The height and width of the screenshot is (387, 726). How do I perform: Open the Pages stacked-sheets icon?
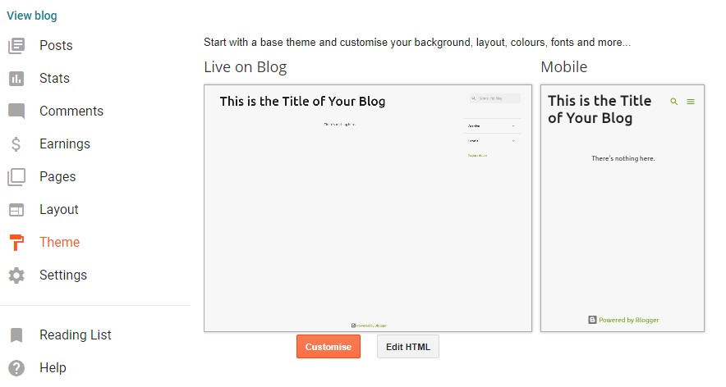[x=16, y=177]
